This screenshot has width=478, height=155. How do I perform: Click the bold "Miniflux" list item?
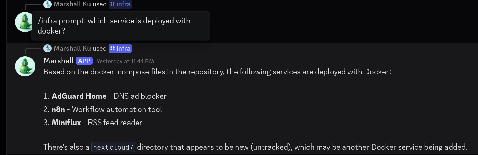coord(66,123)
